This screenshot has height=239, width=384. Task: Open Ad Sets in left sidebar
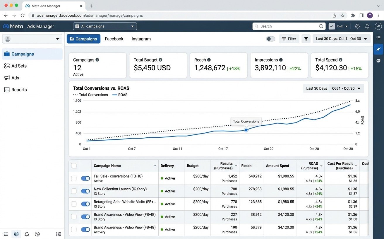pyautogui.click(x=19, y=66)
